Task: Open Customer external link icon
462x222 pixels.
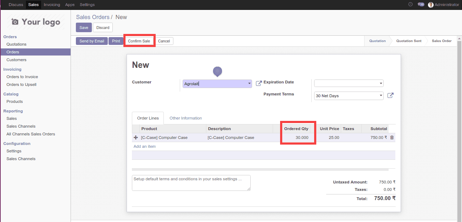Action: pos(259,83)
